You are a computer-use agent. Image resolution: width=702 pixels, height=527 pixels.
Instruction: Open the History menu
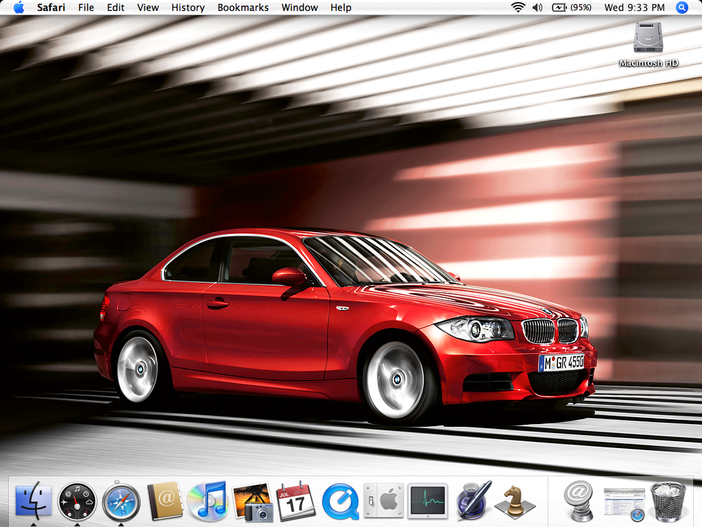pos(188,7)
